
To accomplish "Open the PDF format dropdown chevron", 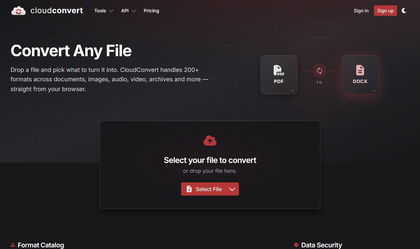I will point(293,91).
